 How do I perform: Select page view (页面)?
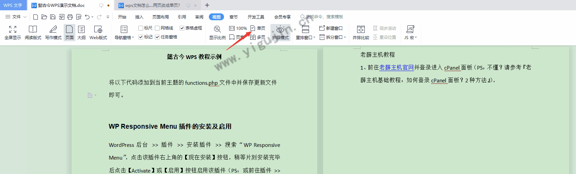pyautogui.click(x=70, y=33)
